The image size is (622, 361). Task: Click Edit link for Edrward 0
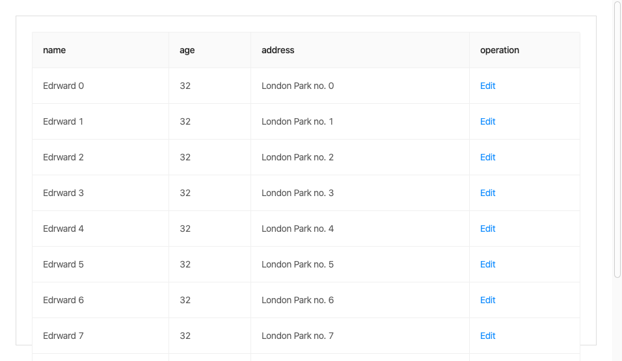click(x=487, y=86)
